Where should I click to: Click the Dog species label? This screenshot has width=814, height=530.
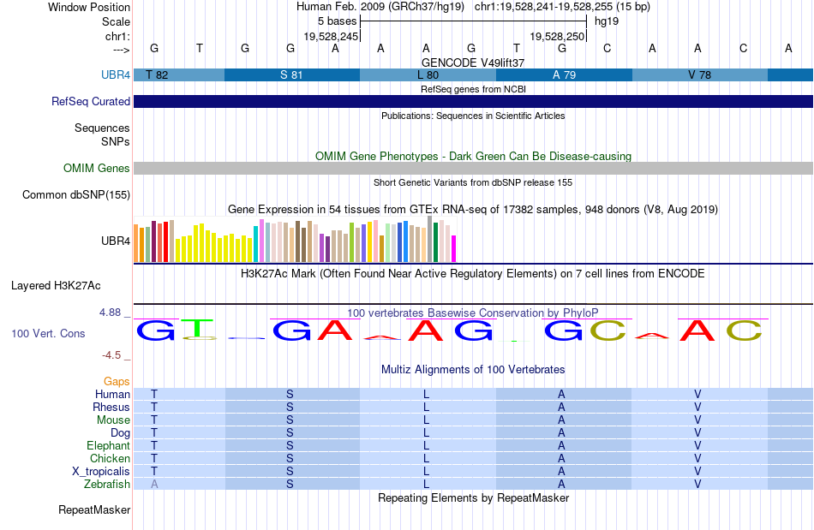tap(120, 432)
